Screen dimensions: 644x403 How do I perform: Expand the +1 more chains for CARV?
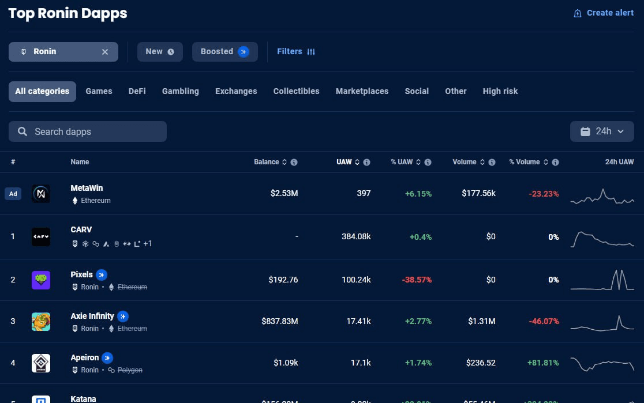(x=148, y=244)
